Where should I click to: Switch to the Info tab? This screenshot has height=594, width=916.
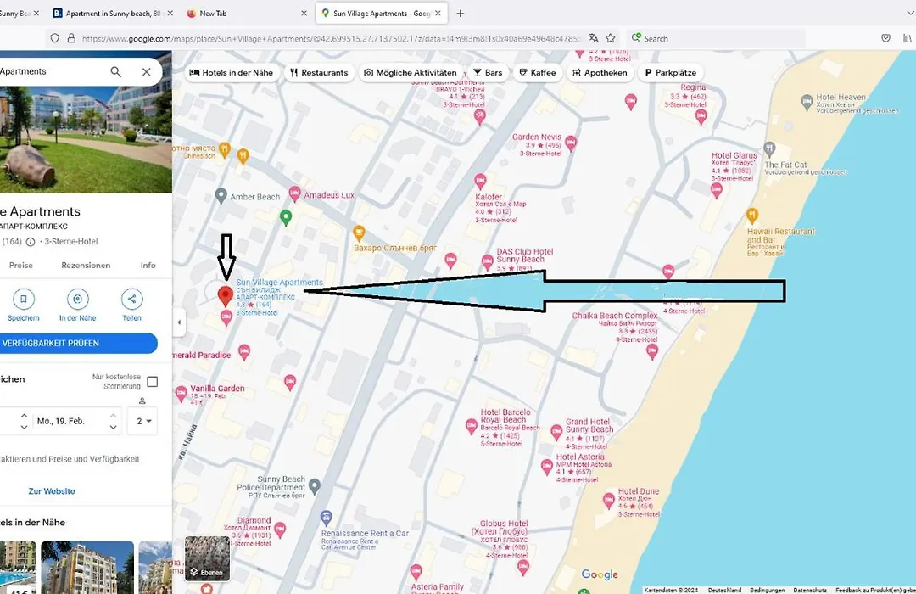pyautogui.click(x=148, y=265)
